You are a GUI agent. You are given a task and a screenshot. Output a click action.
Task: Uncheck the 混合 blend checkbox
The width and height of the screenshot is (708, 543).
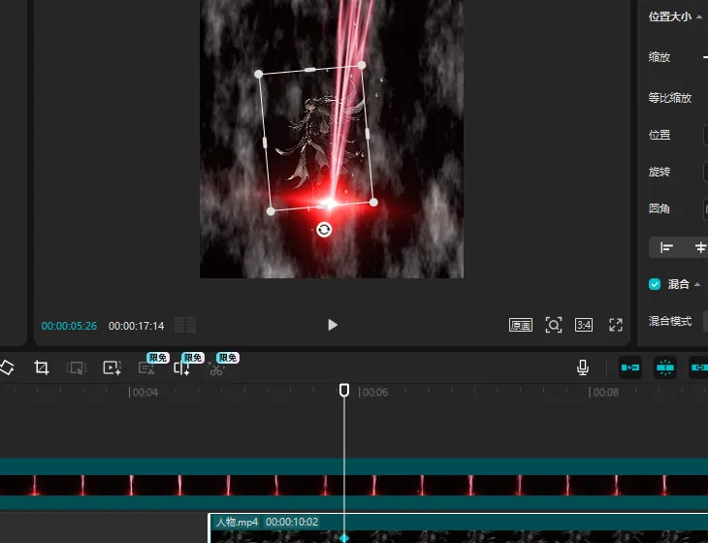pyautogui.click(x=655, y=284)
